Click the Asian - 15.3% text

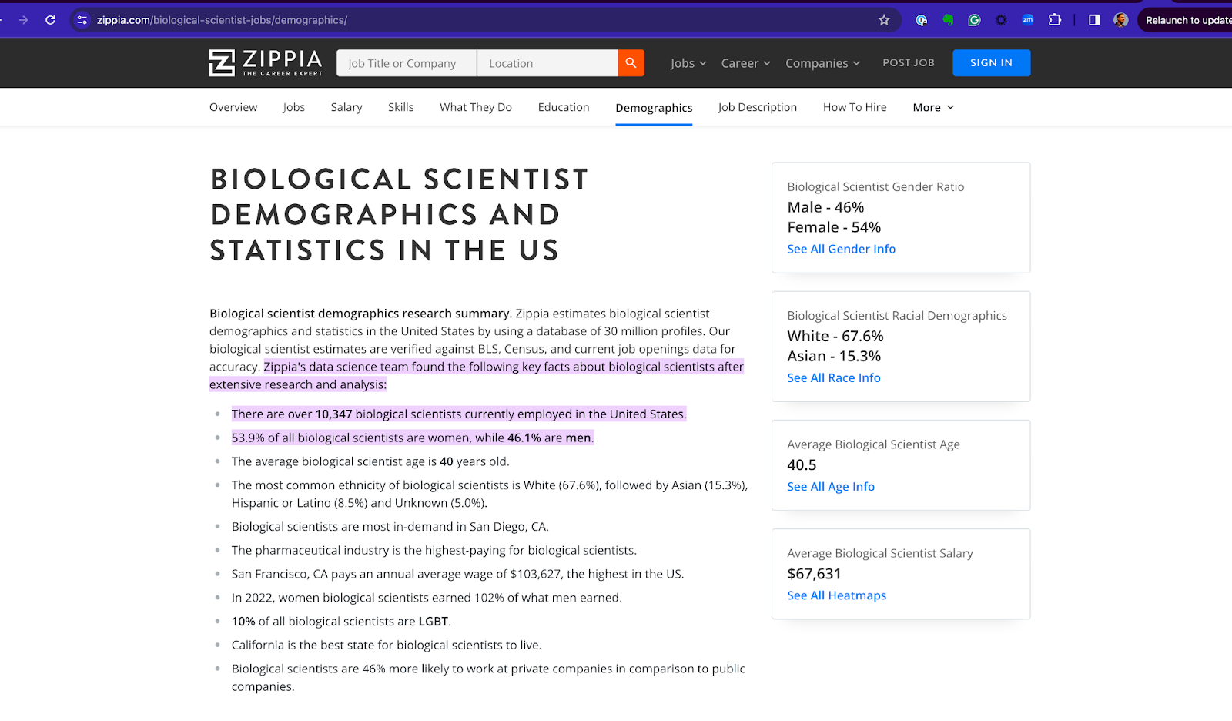pos(834,356)
